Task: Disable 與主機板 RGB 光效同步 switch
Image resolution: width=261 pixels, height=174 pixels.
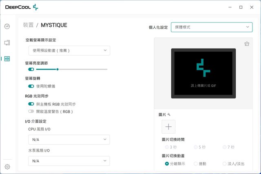Action: (31, 104)
